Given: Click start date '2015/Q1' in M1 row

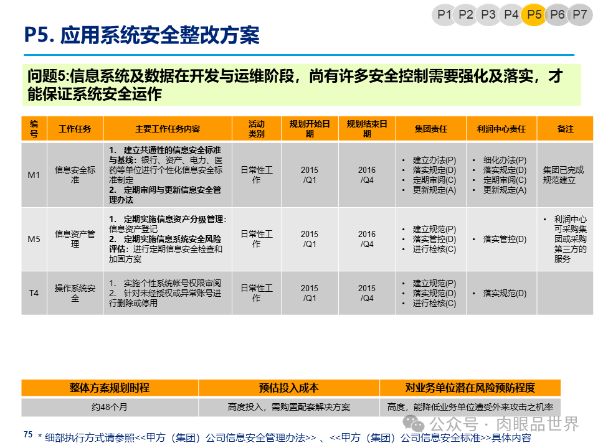Looking at the screenshot, I should [310, 175].
